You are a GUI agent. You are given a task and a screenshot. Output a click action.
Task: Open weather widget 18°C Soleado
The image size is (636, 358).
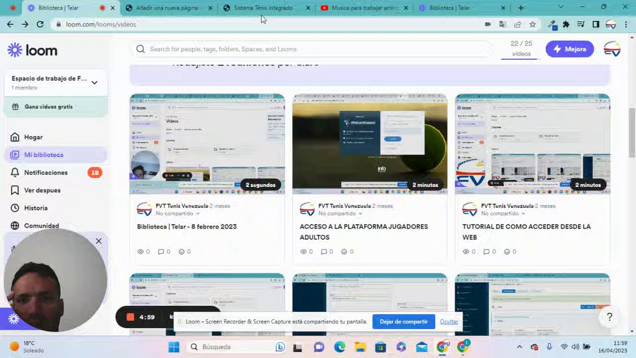(27, 347)
